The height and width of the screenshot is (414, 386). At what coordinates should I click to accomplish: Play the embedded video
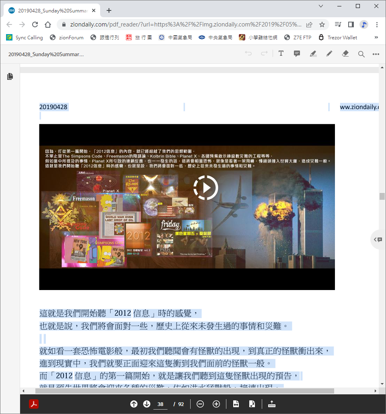(206, 188)
